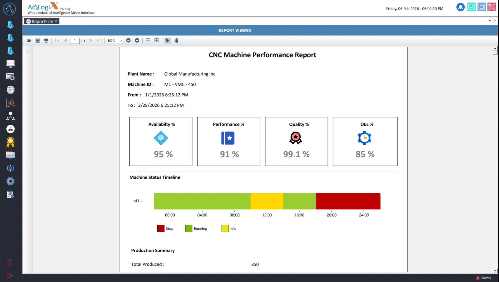Click the zoom out minus button
Image resolution: width=499 pixels, height=282 pixels.
pos(128,40)
